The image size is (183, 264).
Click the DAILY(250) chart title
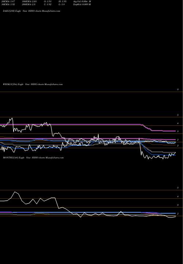pos(31,11)
